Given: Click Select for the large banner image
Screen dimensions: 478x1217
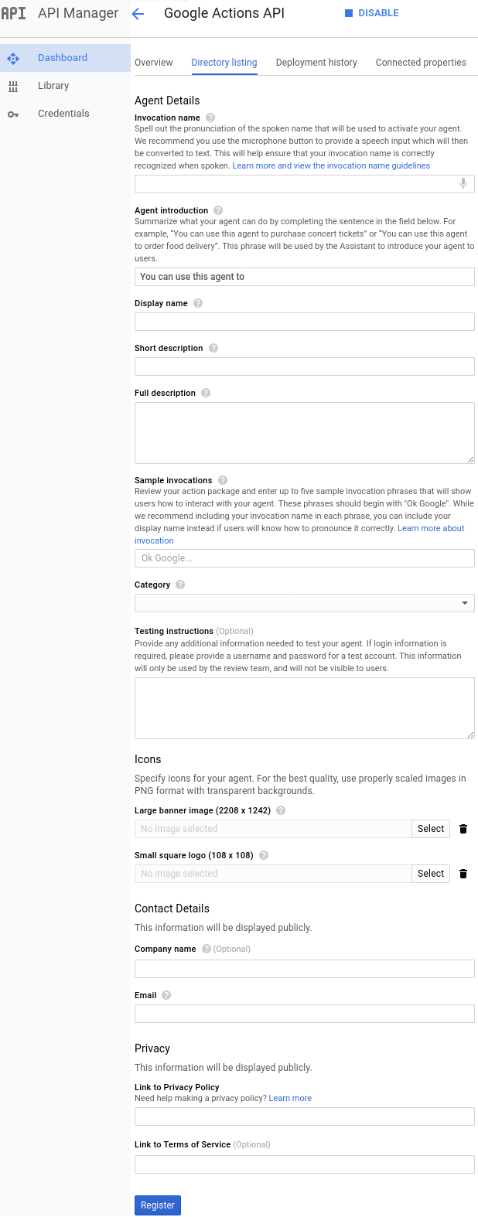Looking at the screenshot, I should pyautogui.click(x=431, y=829).
